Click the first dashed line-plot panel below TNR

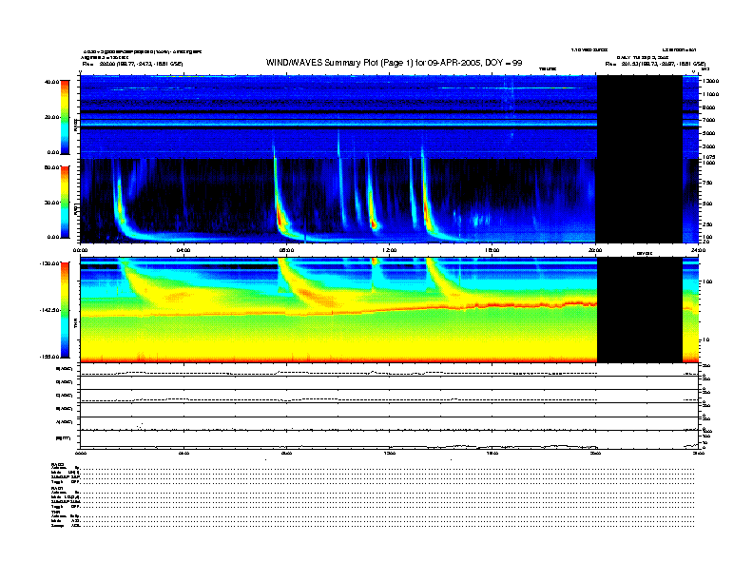(x=390, y=370)
